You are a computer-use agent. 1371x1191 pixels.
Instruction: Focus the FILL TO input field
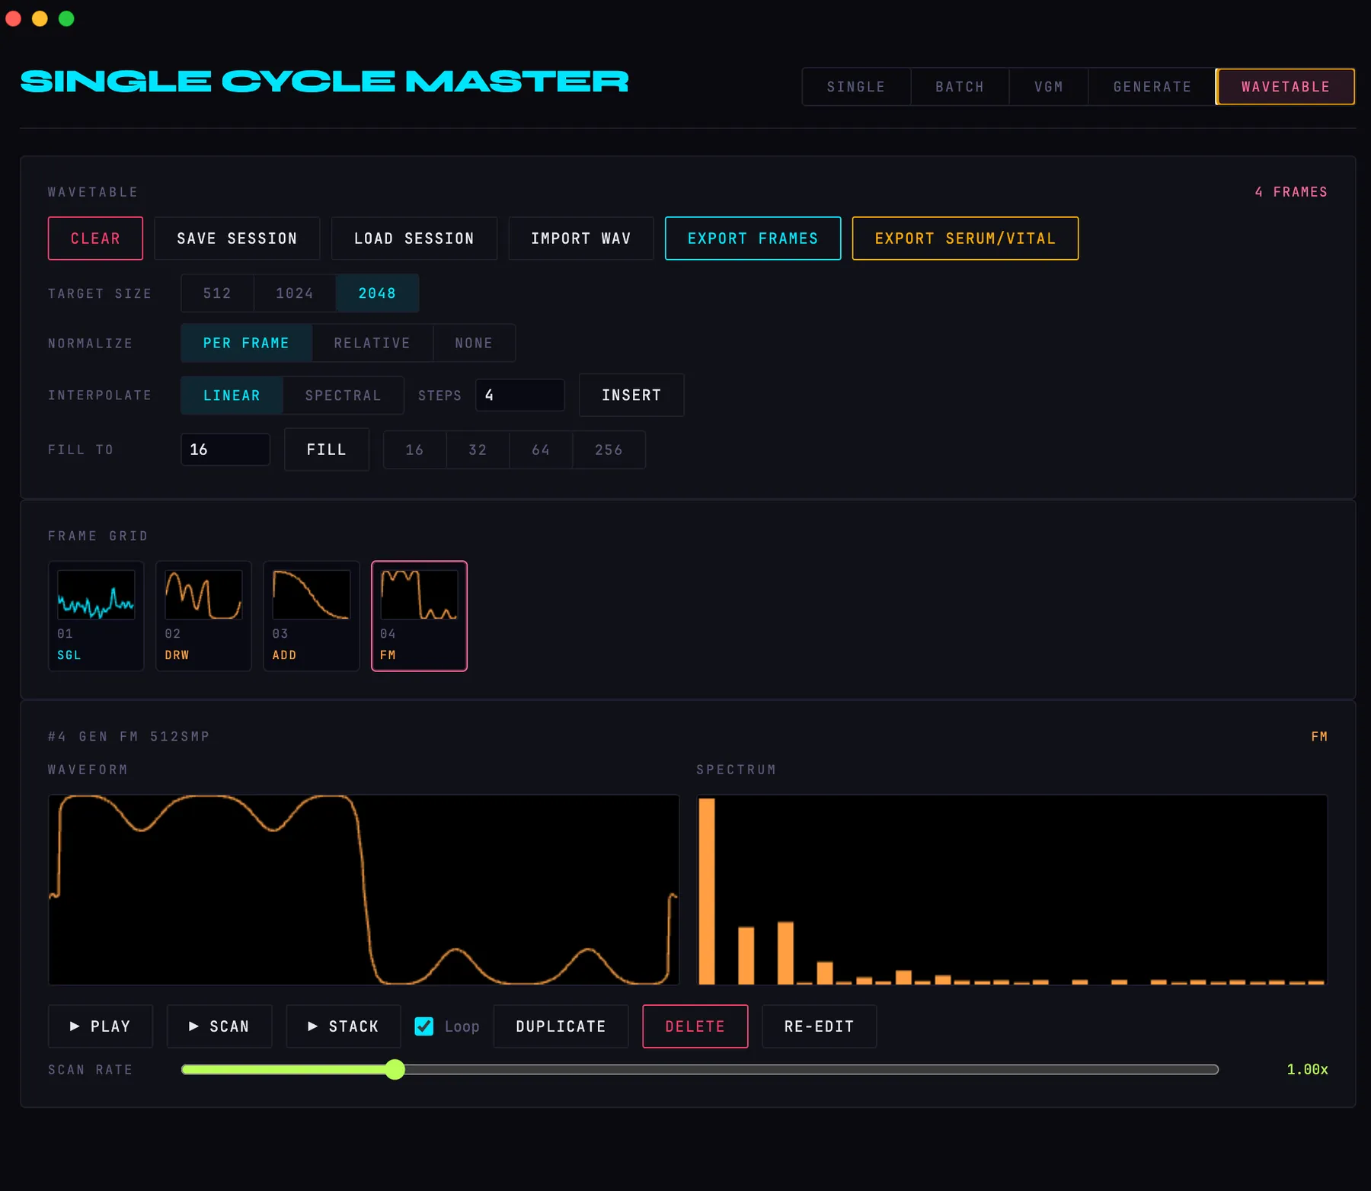[225, 450]
